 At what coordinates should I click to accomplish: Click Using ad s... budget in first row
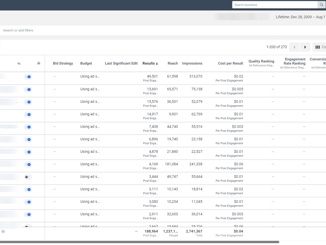tap(90, 76)
